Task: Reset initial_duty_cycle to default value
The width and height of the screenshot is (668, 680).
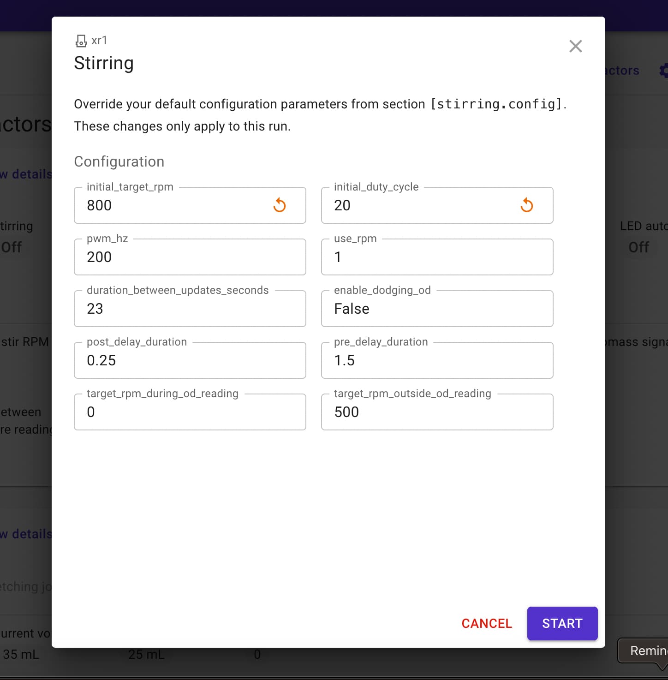Action: [526, 205]
